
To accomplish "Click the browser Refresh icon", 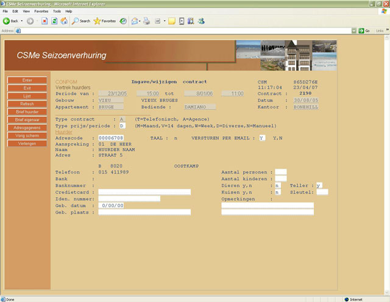I will tap(54, 21).
